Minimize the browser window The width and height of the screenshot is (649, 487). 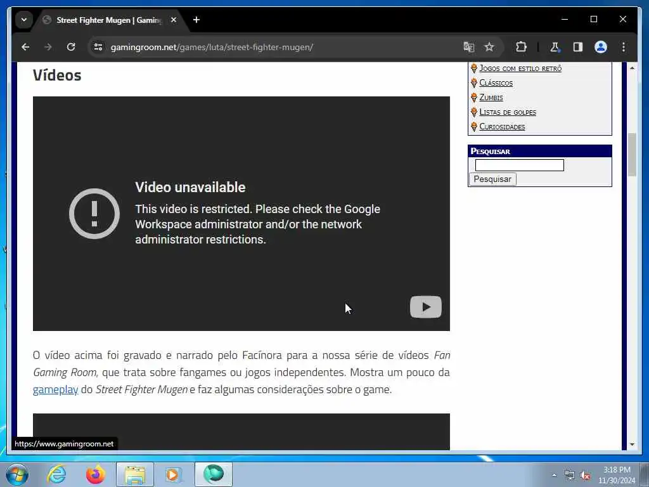(x=565, y=20)
